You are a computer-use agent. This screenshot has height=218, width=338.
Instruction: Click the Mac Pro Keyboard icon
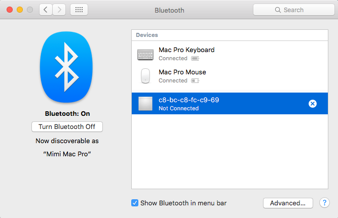point(145,55)
